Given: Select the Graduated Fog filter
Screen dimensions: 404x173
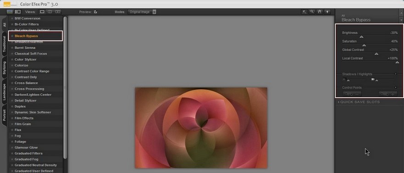Looking at the screenshot, I should (x=36, y=159).
